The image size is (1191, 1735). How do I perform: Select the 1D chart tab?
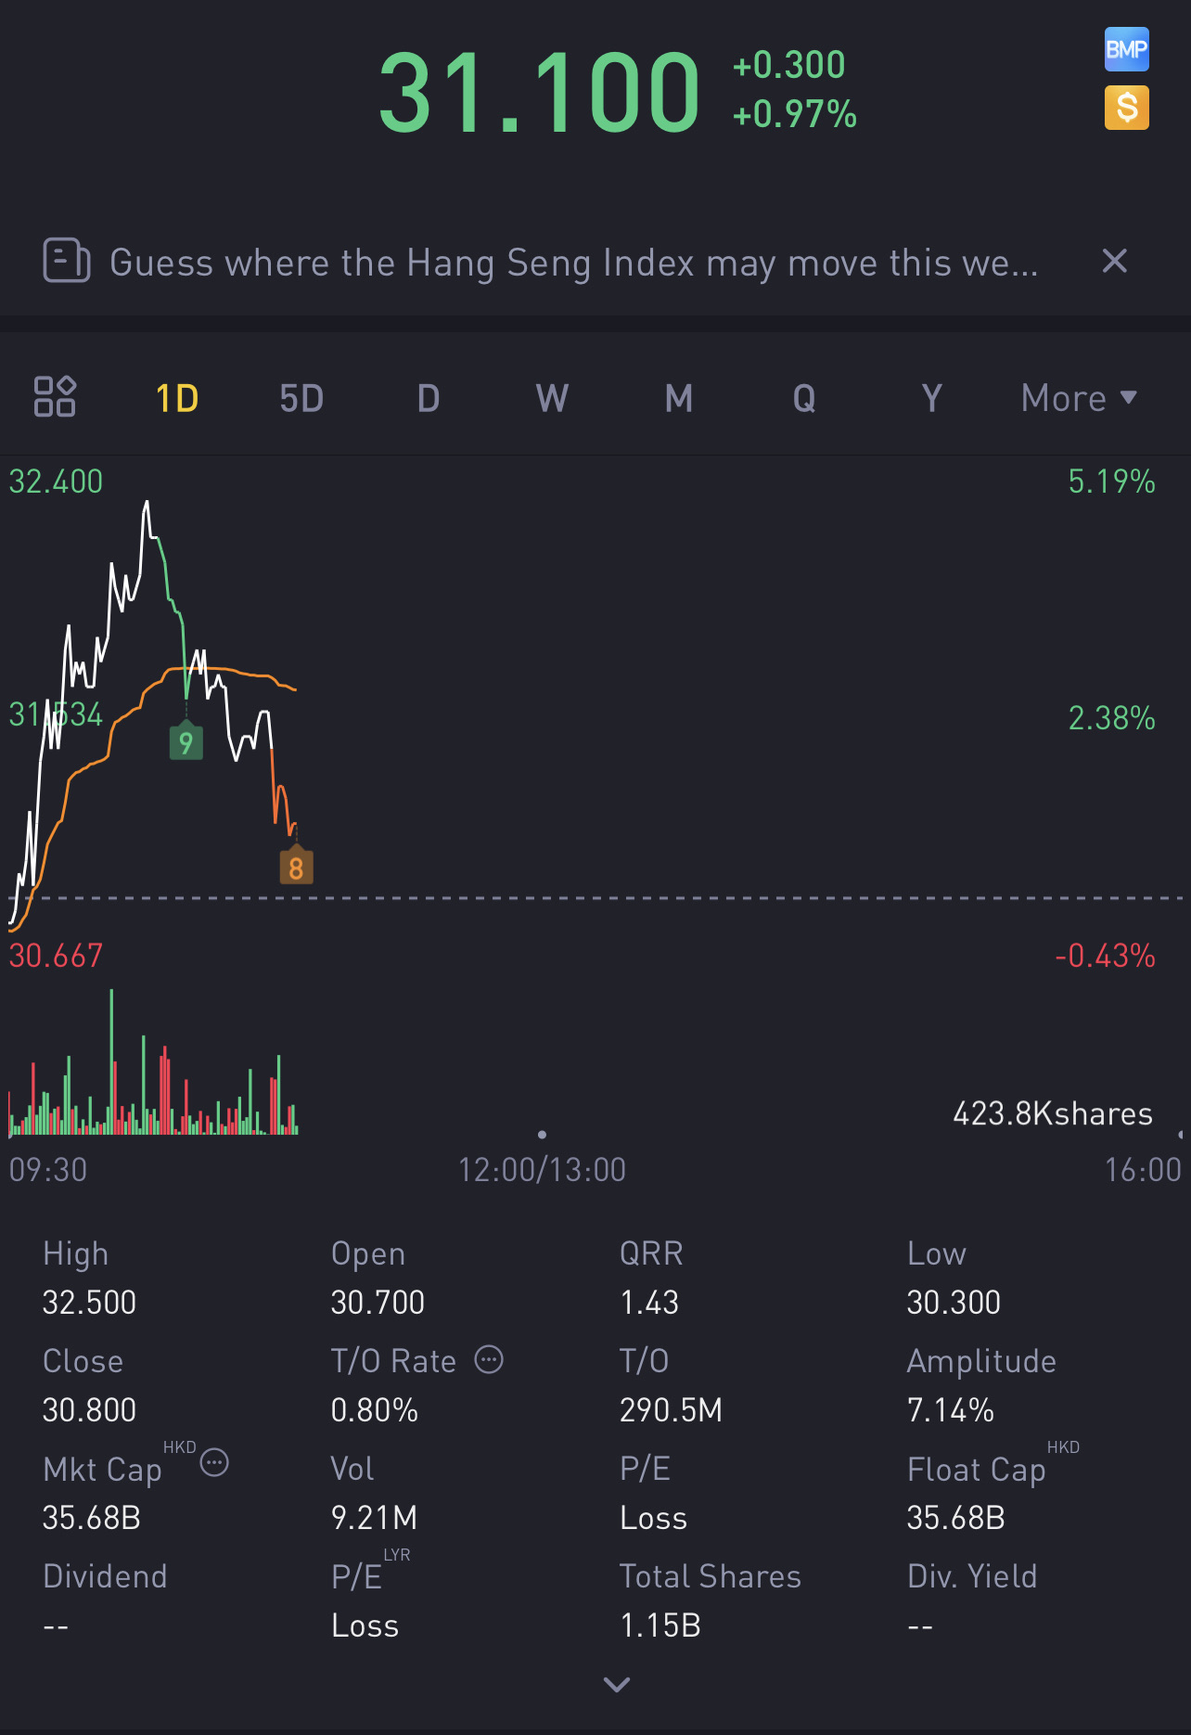click(177, 399)
